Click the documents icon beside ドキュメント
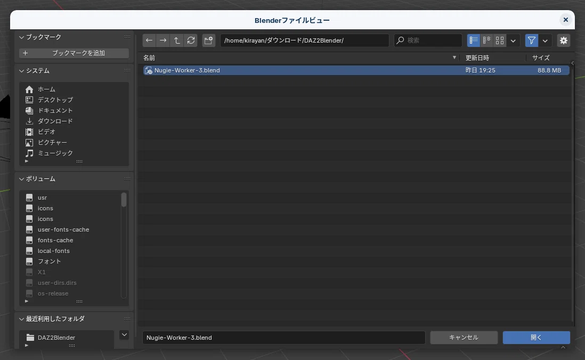 pyautogui.click(x=29, y=110)
